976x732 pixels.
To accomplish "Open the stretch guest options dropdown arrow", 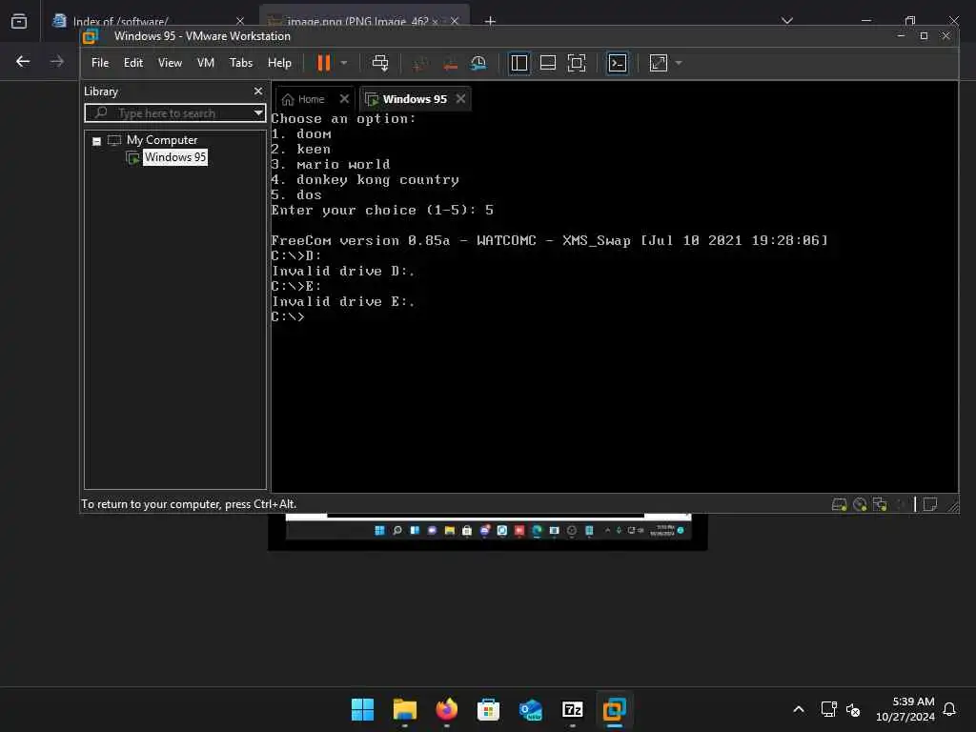I will pos(679,63).
